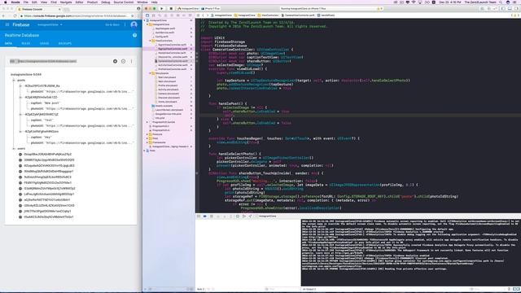Screen dimensions: 521x293
Task: Switch to the BACKUPS tab in Firebase
Action: point(65,43)
